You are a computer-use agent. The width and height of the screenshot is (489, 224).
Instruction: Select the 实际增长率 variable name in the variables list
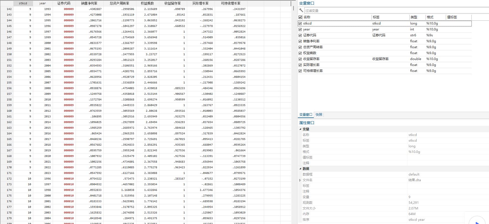311,65
